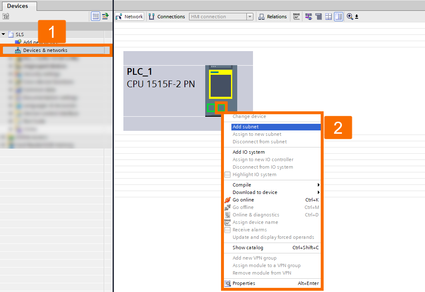Click the project tree top-left tool icon

tap(6, 16)
